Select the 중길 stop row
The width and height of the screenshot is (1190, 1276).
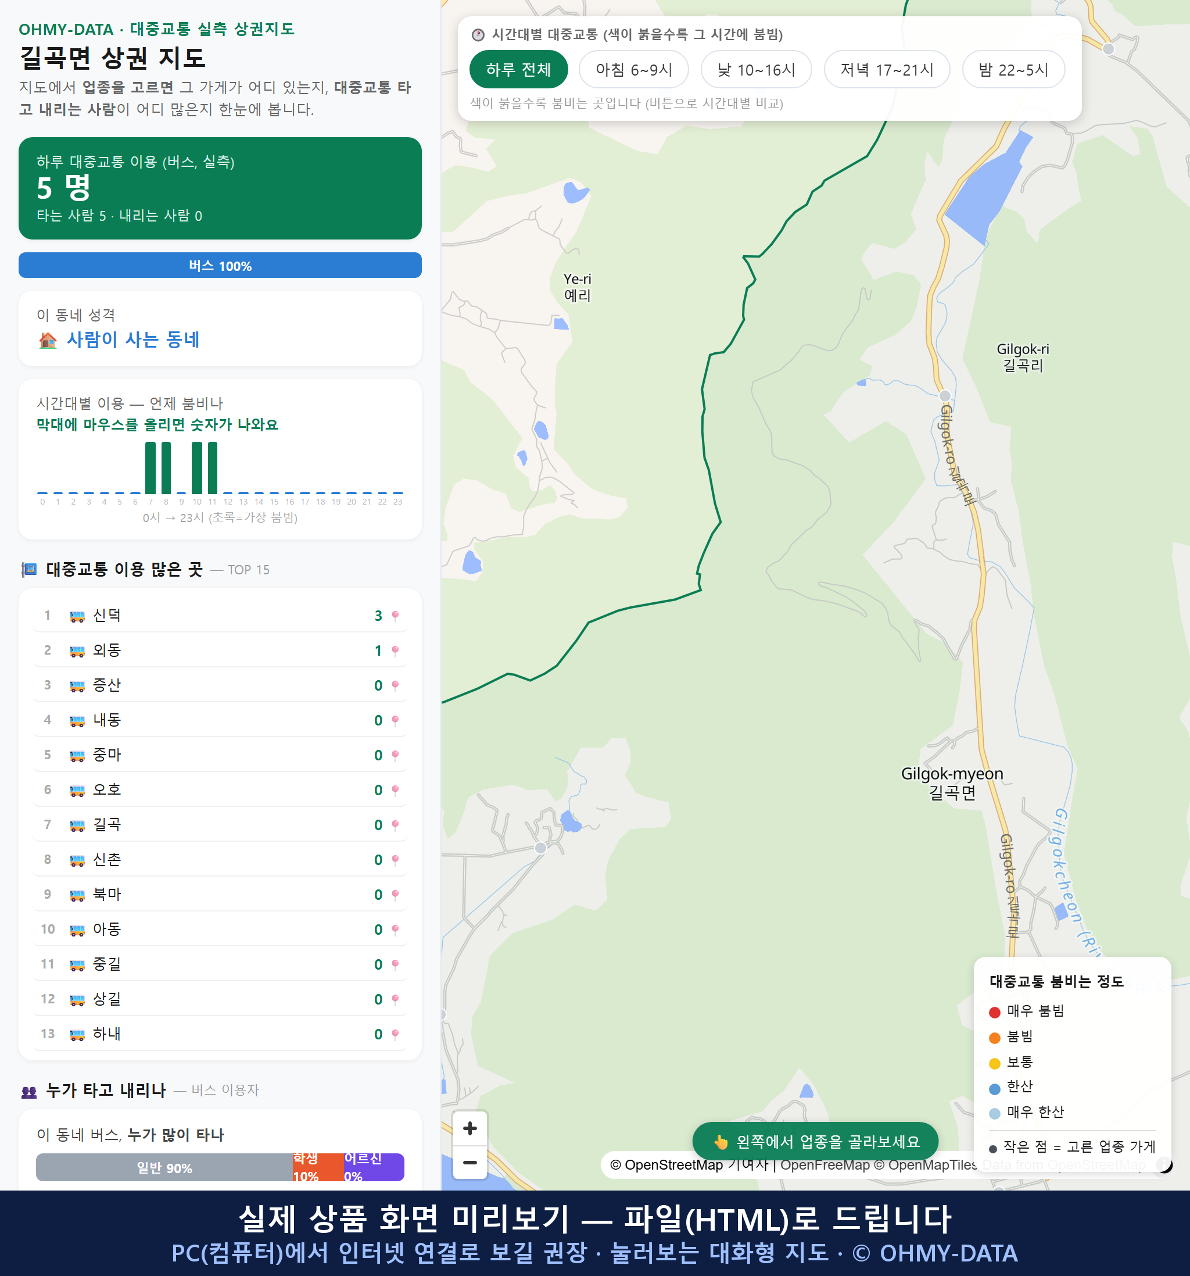[220, 964]
